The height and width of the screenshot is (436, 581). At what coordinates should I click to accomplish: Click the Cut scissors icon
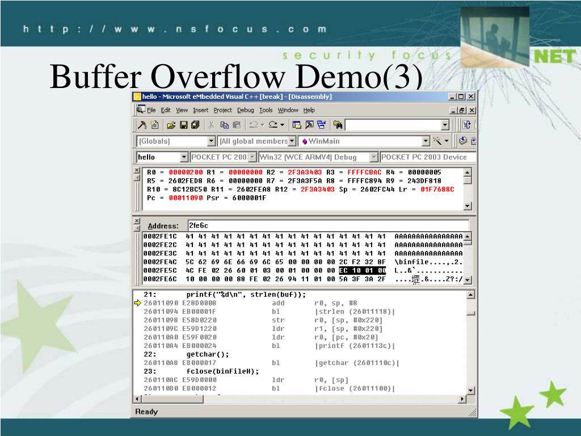[x=211, y=125]
